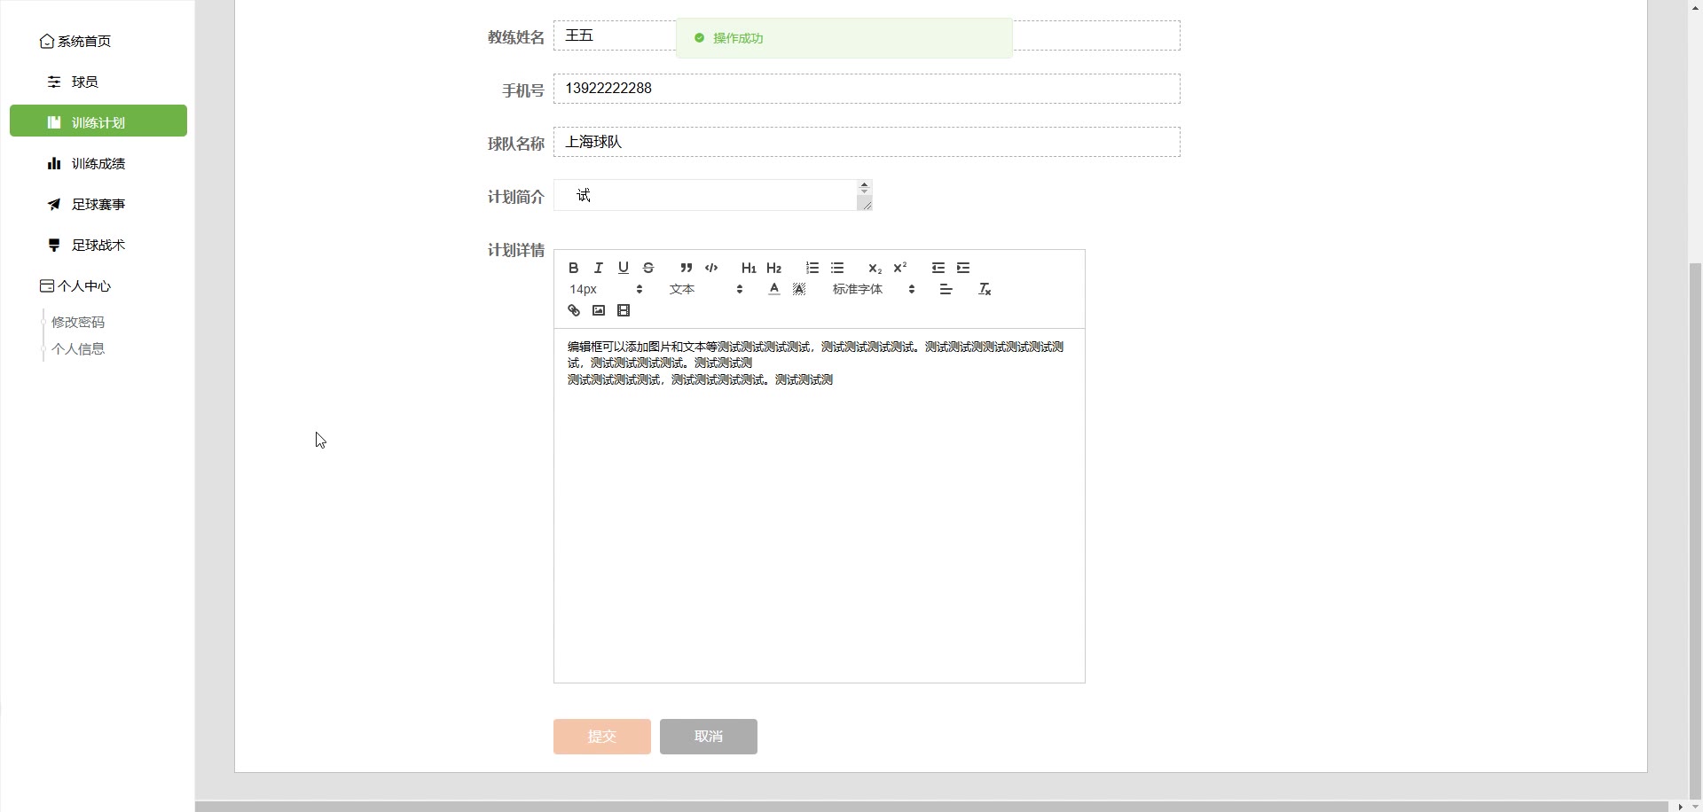Screen dimensions: 1703x812
Task: Create a bulleted unordered list
Action: [837, 268]
